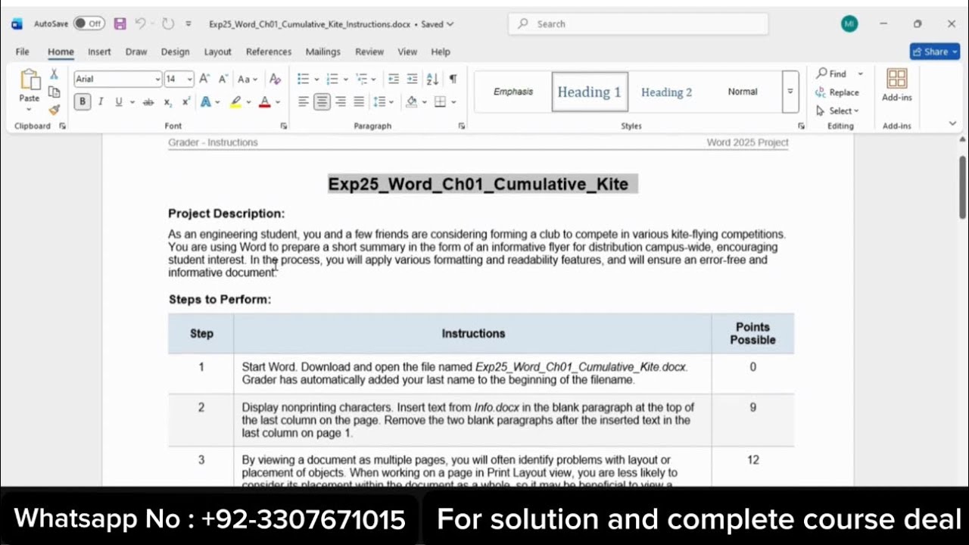The height and width of the screenshot is (545, 969).
Task: Decrease paragraph indent
Action: (x=393, y=79)
